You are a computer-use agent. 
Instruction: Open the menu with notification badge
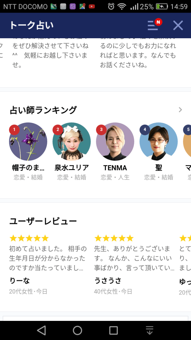(x=153, y=25)
